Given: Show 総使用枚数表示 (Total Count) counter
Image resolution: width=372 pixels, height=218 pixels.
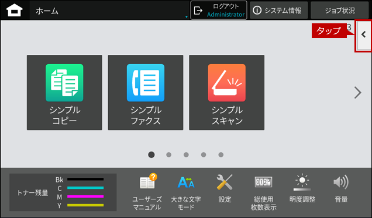Looking at the screenshot, I should [x=263, y=192].
